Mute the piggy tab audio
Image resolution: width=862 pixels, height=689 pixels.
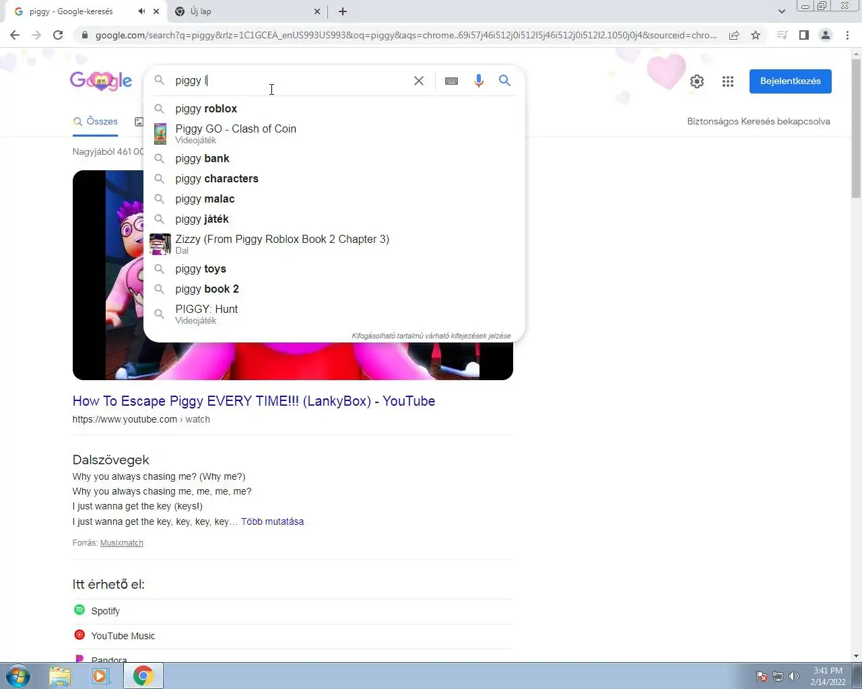point(141,11)
